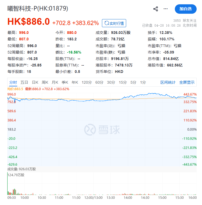Select the 年K chart tab
Viewport: 202px width, 205px height.
[x=75, y=82]
